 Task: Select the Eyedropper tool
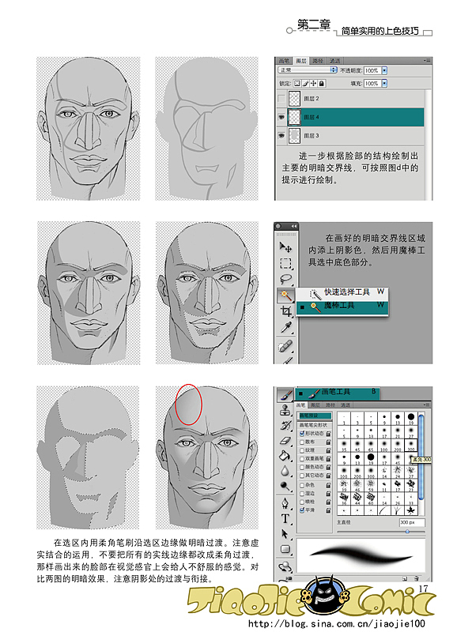(285, 327)
